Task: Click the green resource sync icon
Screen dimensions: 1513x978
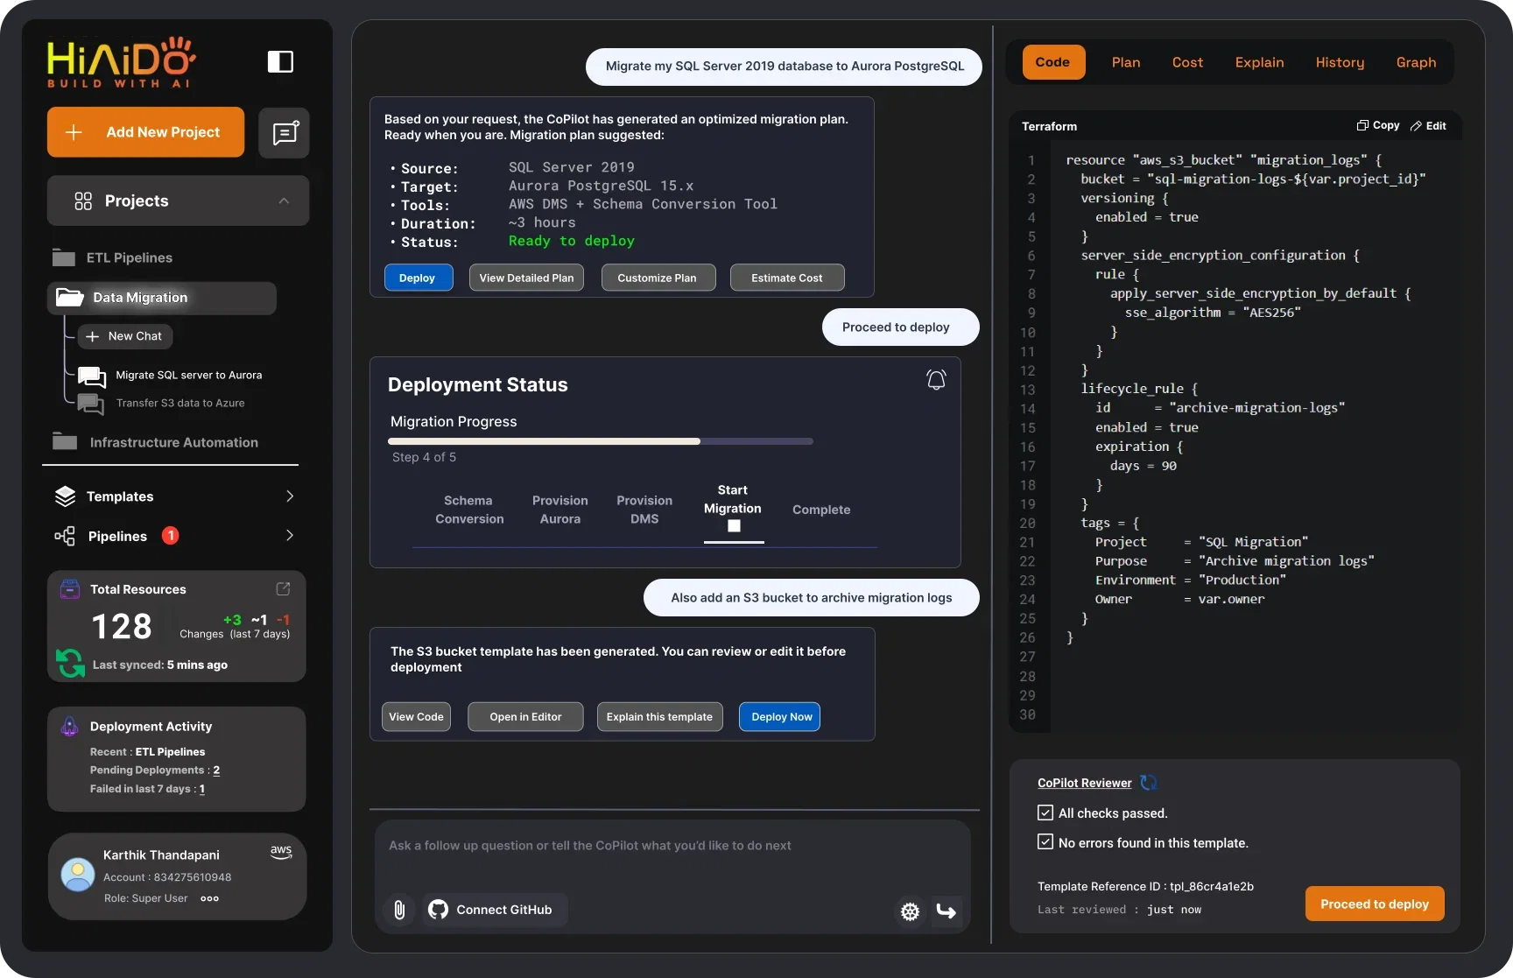Action: [70, 663]
